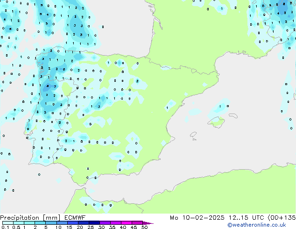Image resolution: width=296 pixels, height=229 pixels.
Task: Pick the 45–50 mm legend color box
Action: coord(137,223)
